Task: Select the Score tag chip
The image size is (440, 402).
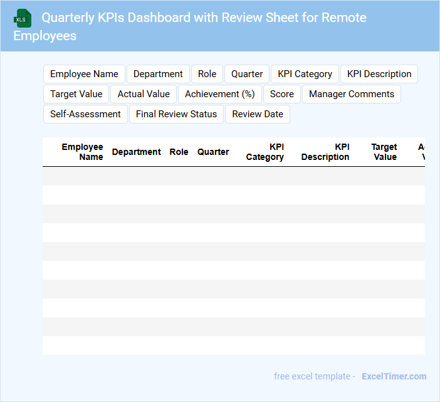Action: click(x=281, y=94)
